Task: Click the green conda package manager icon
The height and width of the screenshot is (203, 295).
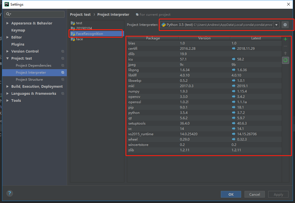Action: tap(285, 60)
